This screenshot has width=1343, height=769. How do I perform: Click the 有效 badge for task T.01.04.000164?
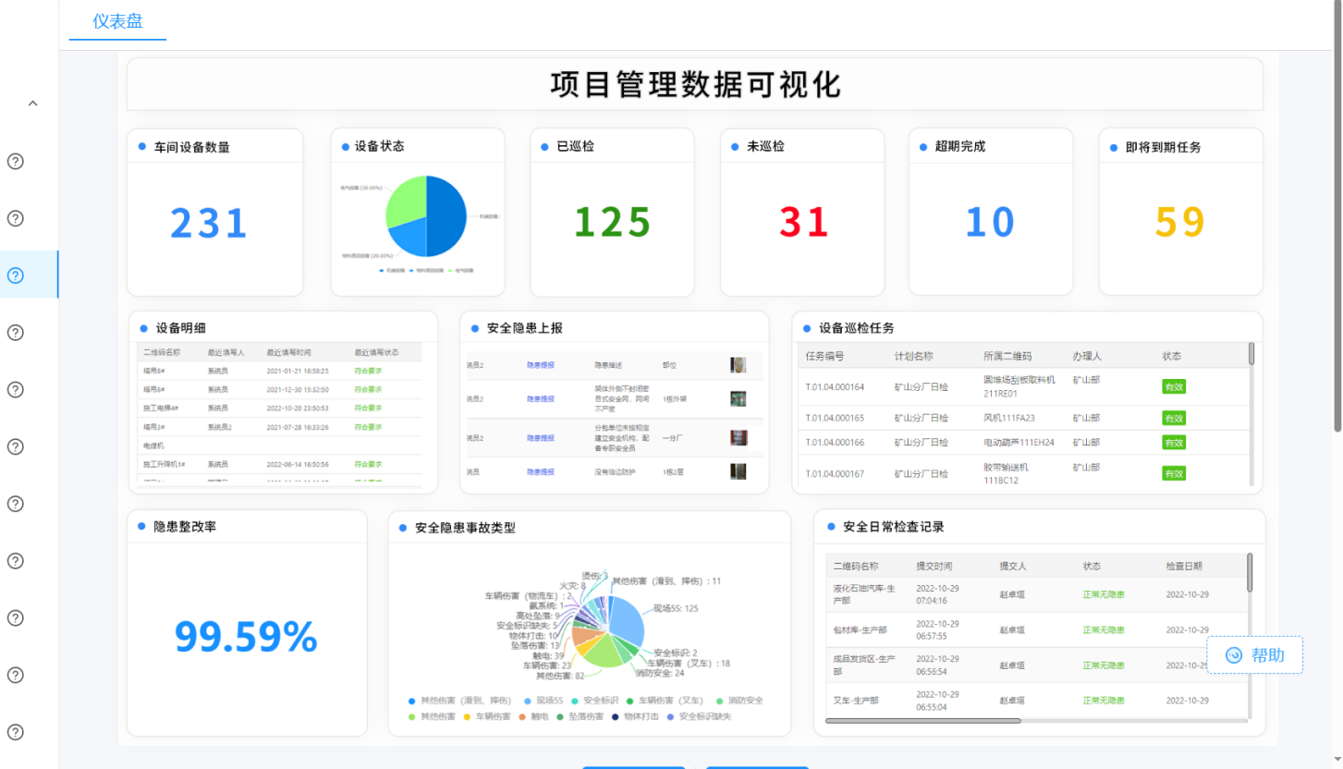click(1174, 387)
